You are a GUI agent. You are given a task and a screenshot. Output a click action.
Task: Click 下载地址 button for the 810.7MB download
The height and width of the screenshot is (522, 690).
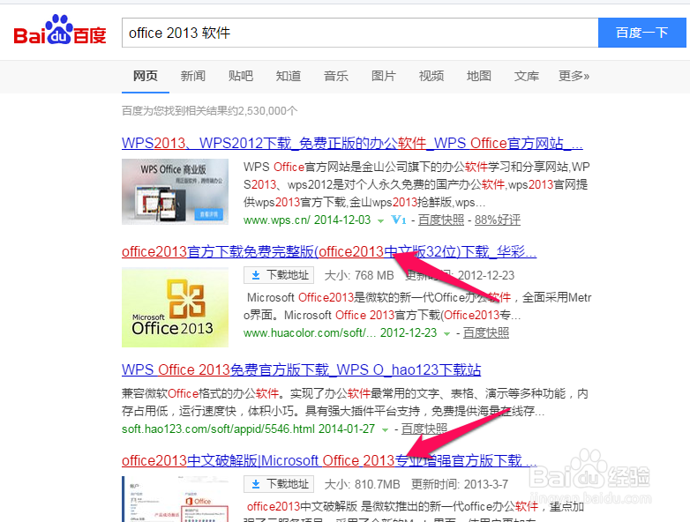(x=279, y=484)
